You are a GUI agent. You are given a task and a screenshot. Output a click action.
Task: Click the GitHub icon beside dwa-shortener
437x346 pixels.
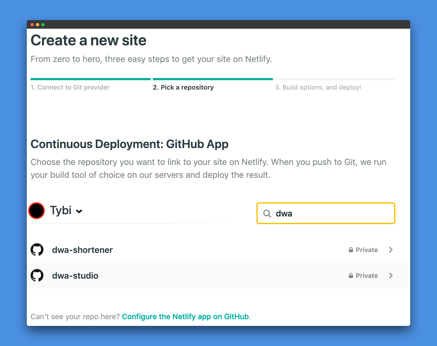tap(37, 250)
